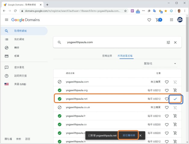Favorite yogawithpaula.fr domain
This screenshot has width=189, height=144.
(167, 116)
